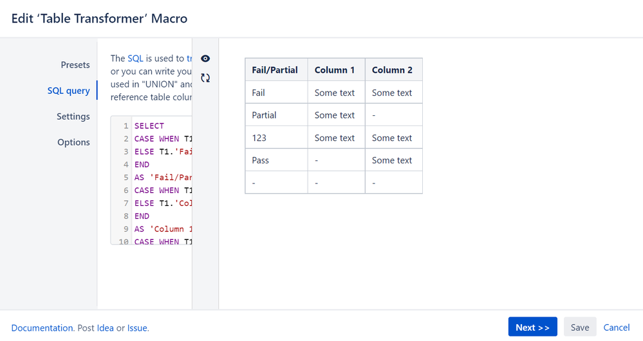Screen dimensions: 643x341
Task: Cancel the macro editing dialog
Action: [x=616, y=327]
